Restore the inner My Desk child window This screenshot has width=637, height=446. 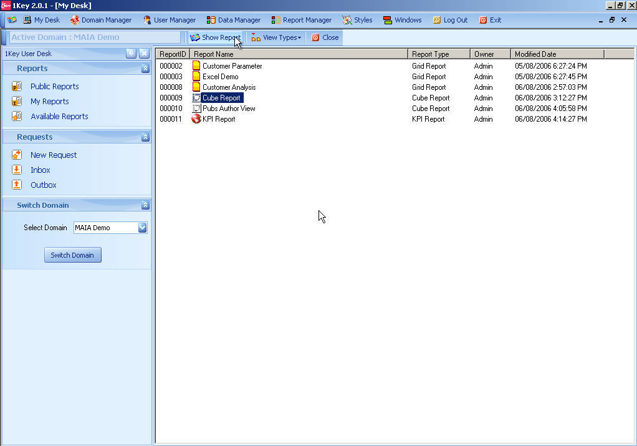click(x=612, y=19)
